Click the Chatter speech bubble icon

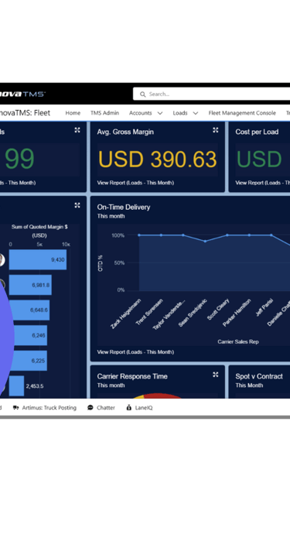tap(90, 408)
